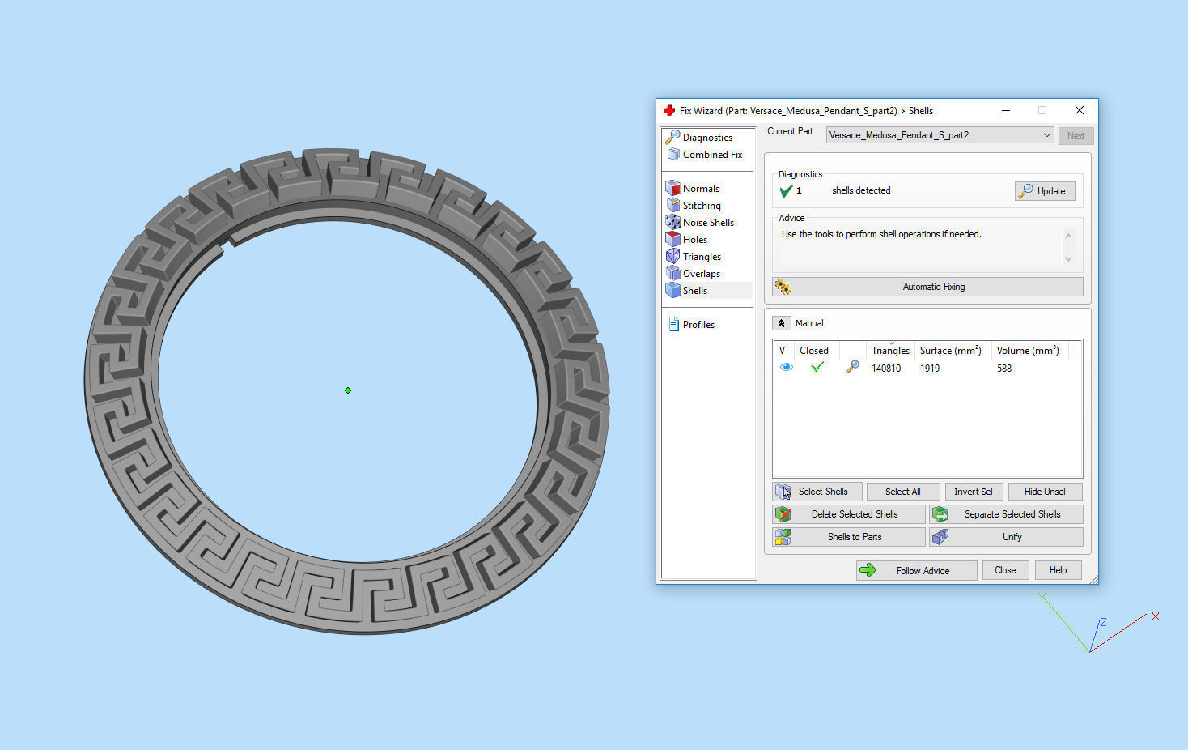Select the 1919 surface value
Image resolution: width=1188 pixels, height=750 pixels.
point(930,369)
